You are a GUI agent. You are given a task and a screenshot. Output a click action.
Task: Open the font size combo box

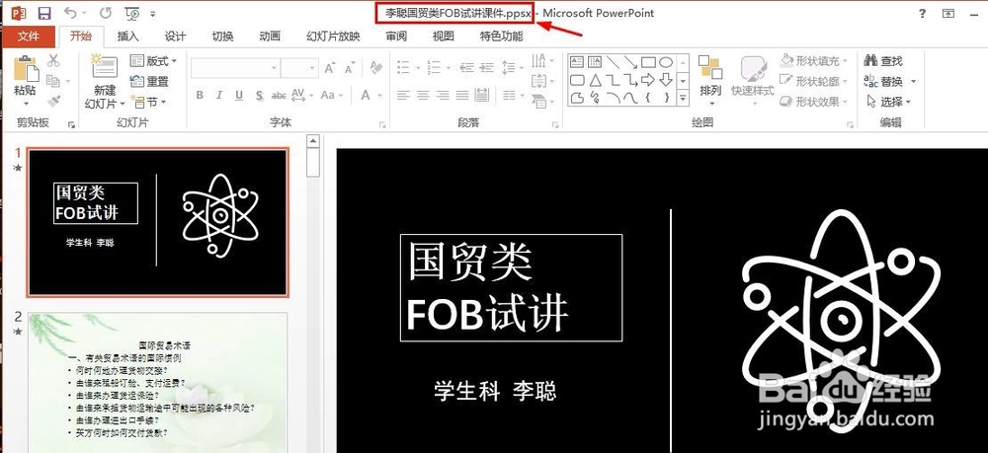(x=299, y=68)
